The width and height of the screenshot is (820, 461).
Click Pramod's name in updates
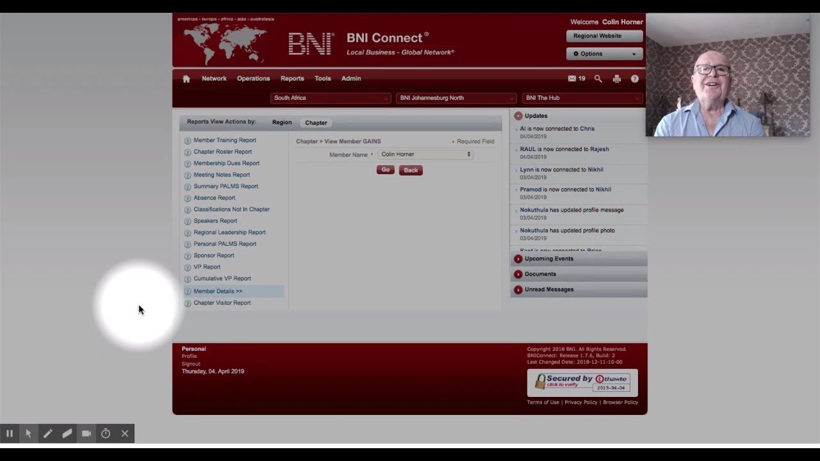click(530, 190)
